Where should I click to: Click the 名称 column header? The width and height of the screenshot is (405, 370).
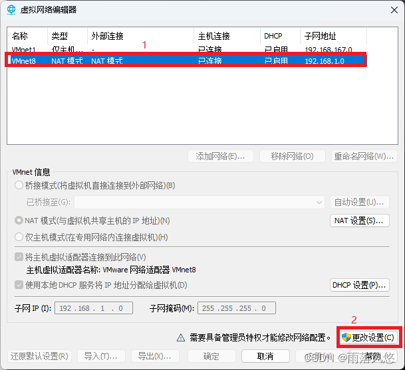pyautogui.click(x=27, y=36)
